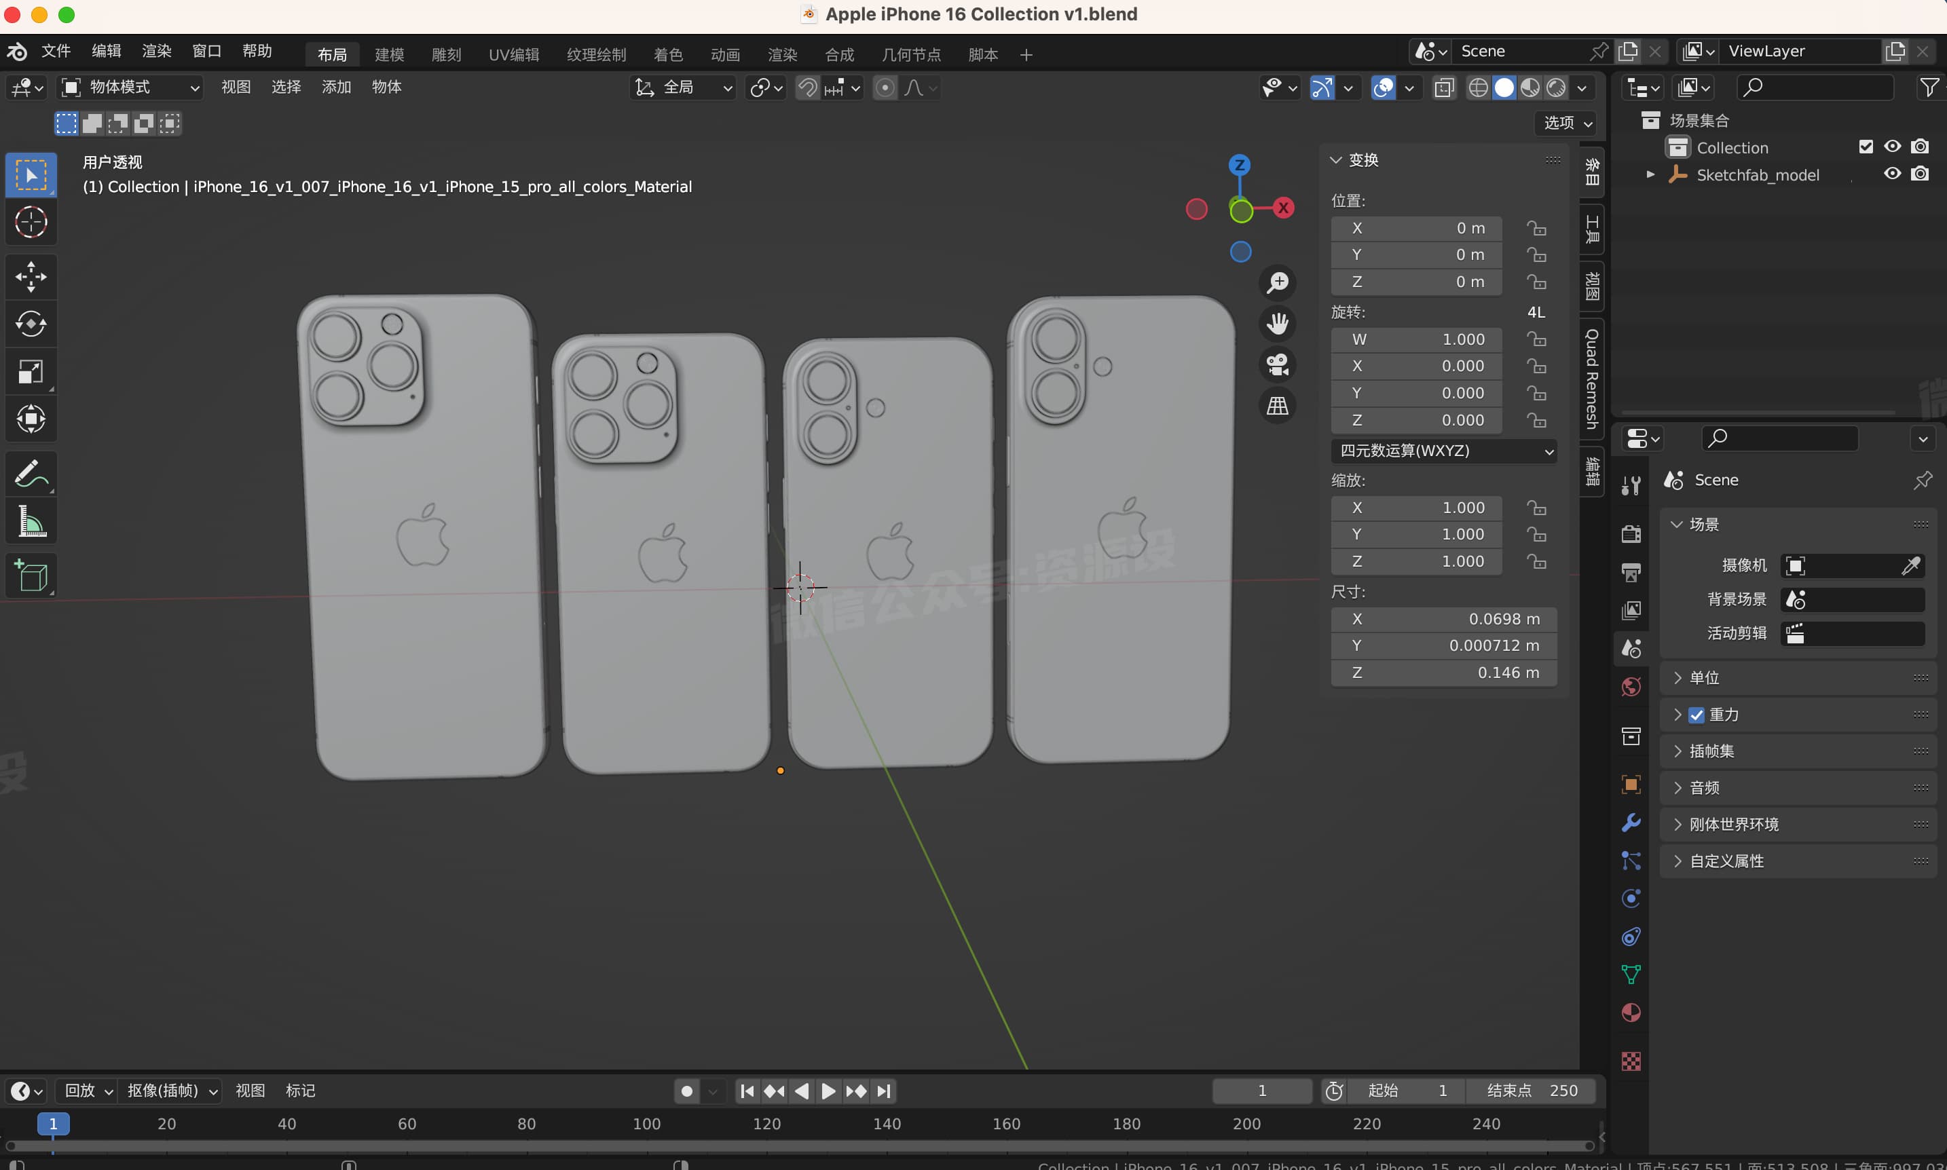Open quaternion rotation mode dropdown
Screen dimensions: 1947x1170
click(1443, 451)
